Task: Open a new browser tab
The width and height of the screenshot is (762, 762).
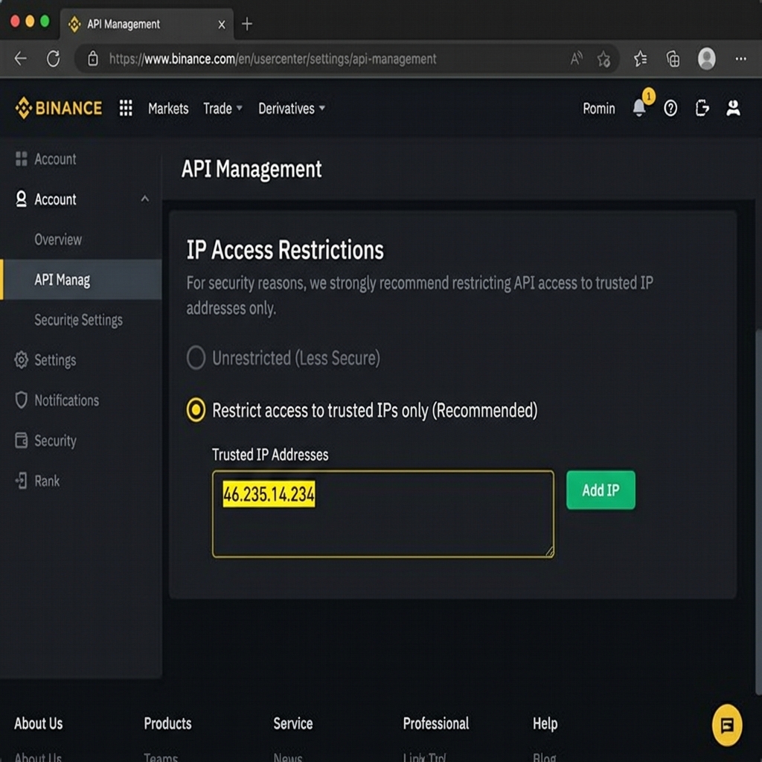Action: (247, 24)
